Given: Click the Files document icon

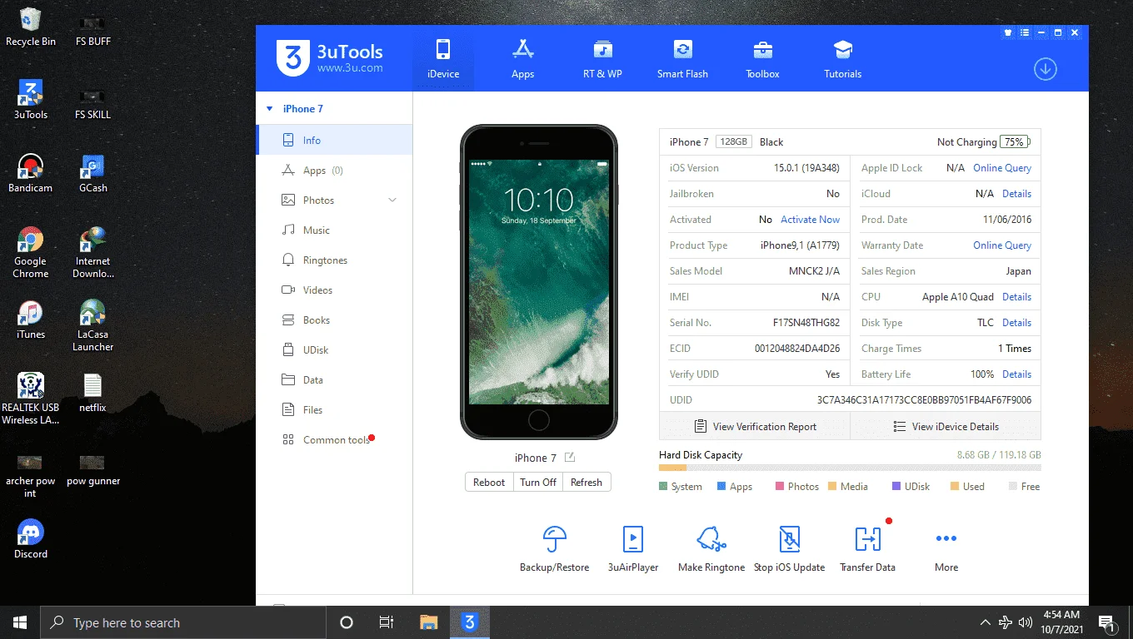Looking at the screenshot, I should 288,409.
